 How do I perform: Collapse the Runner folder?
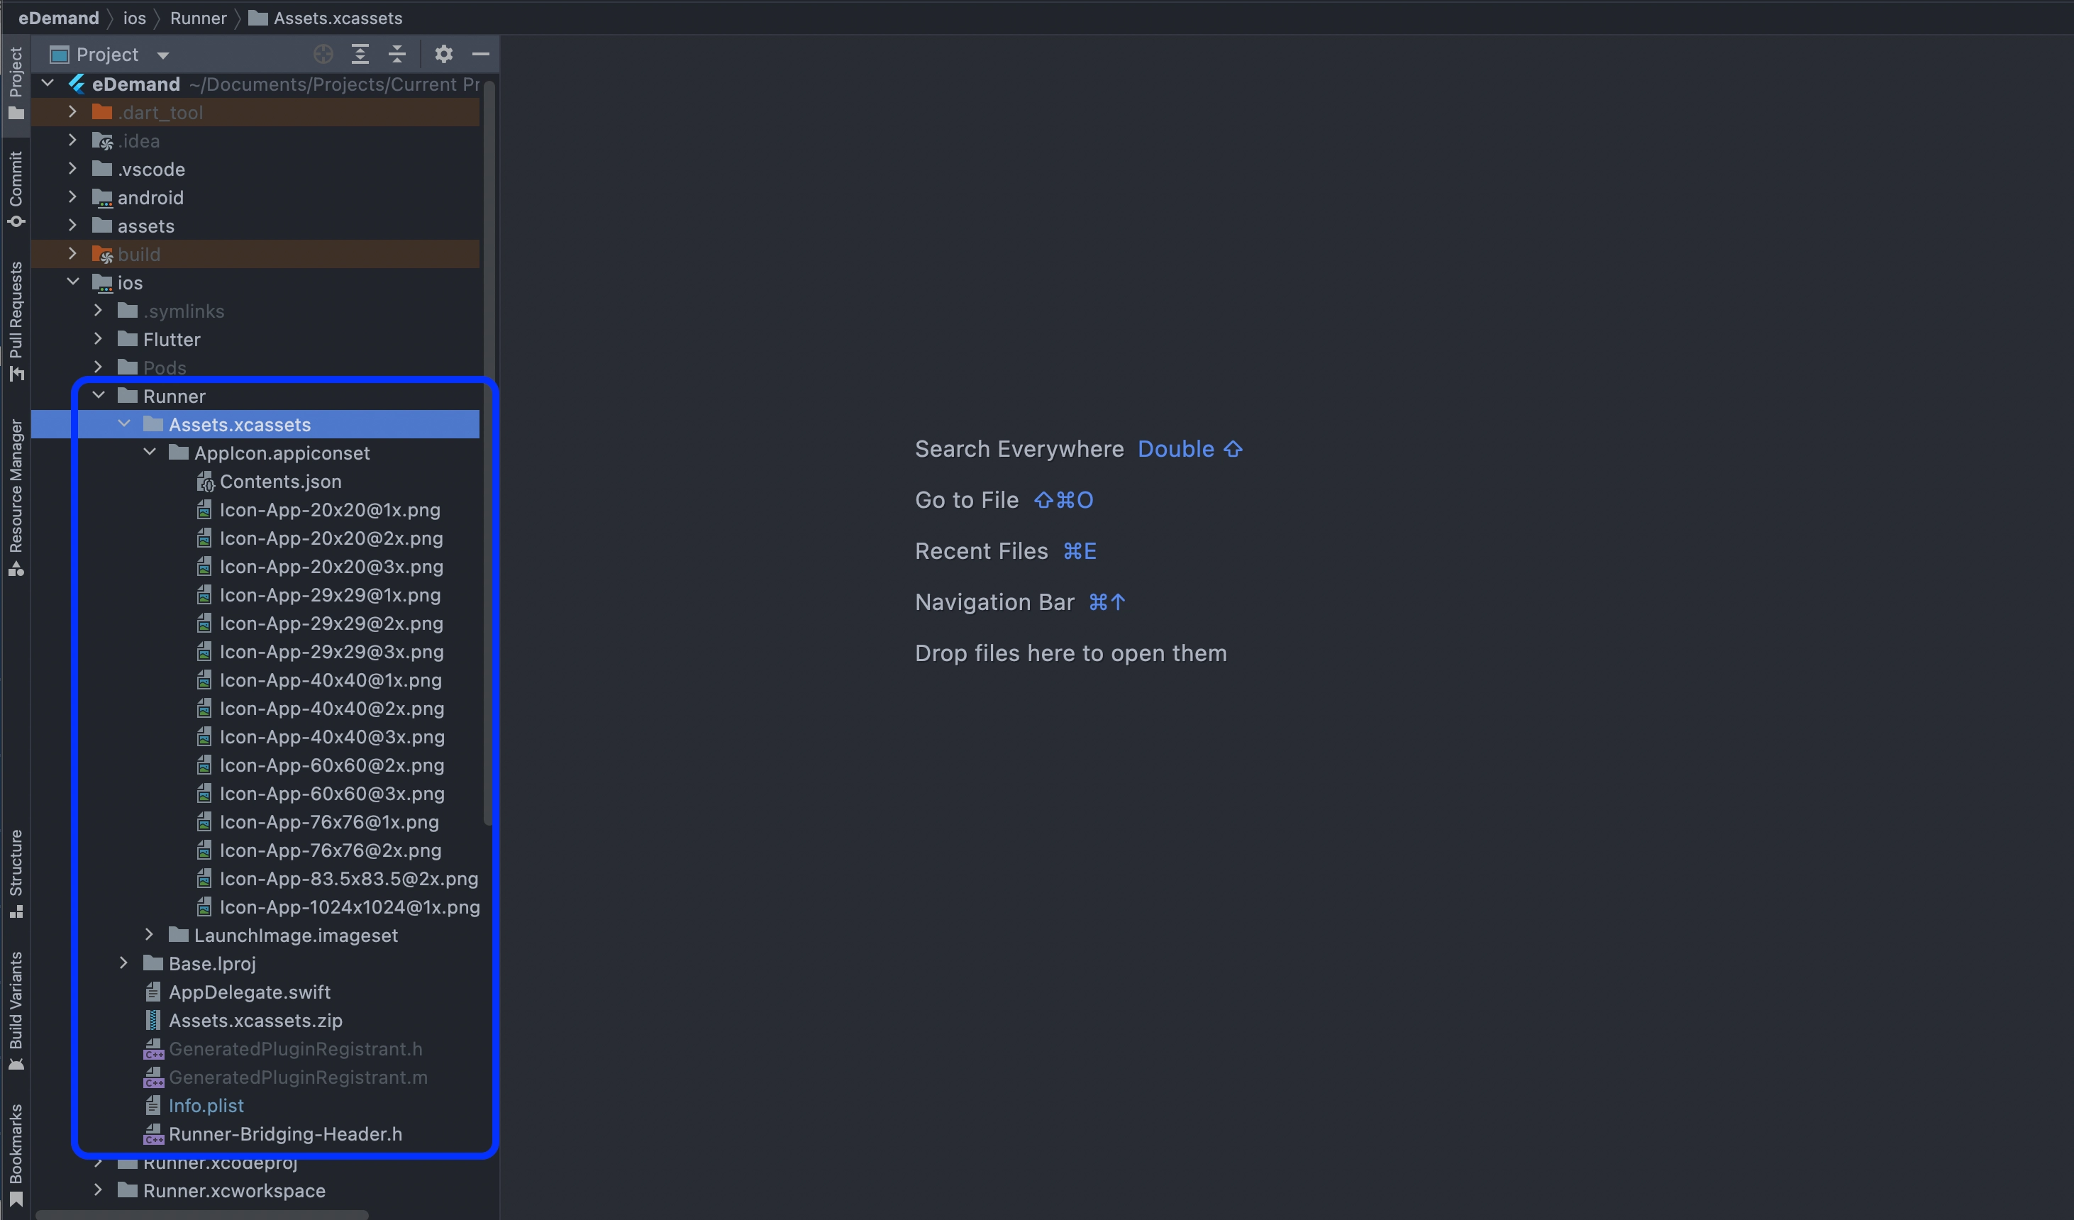[x=99, y=395]
